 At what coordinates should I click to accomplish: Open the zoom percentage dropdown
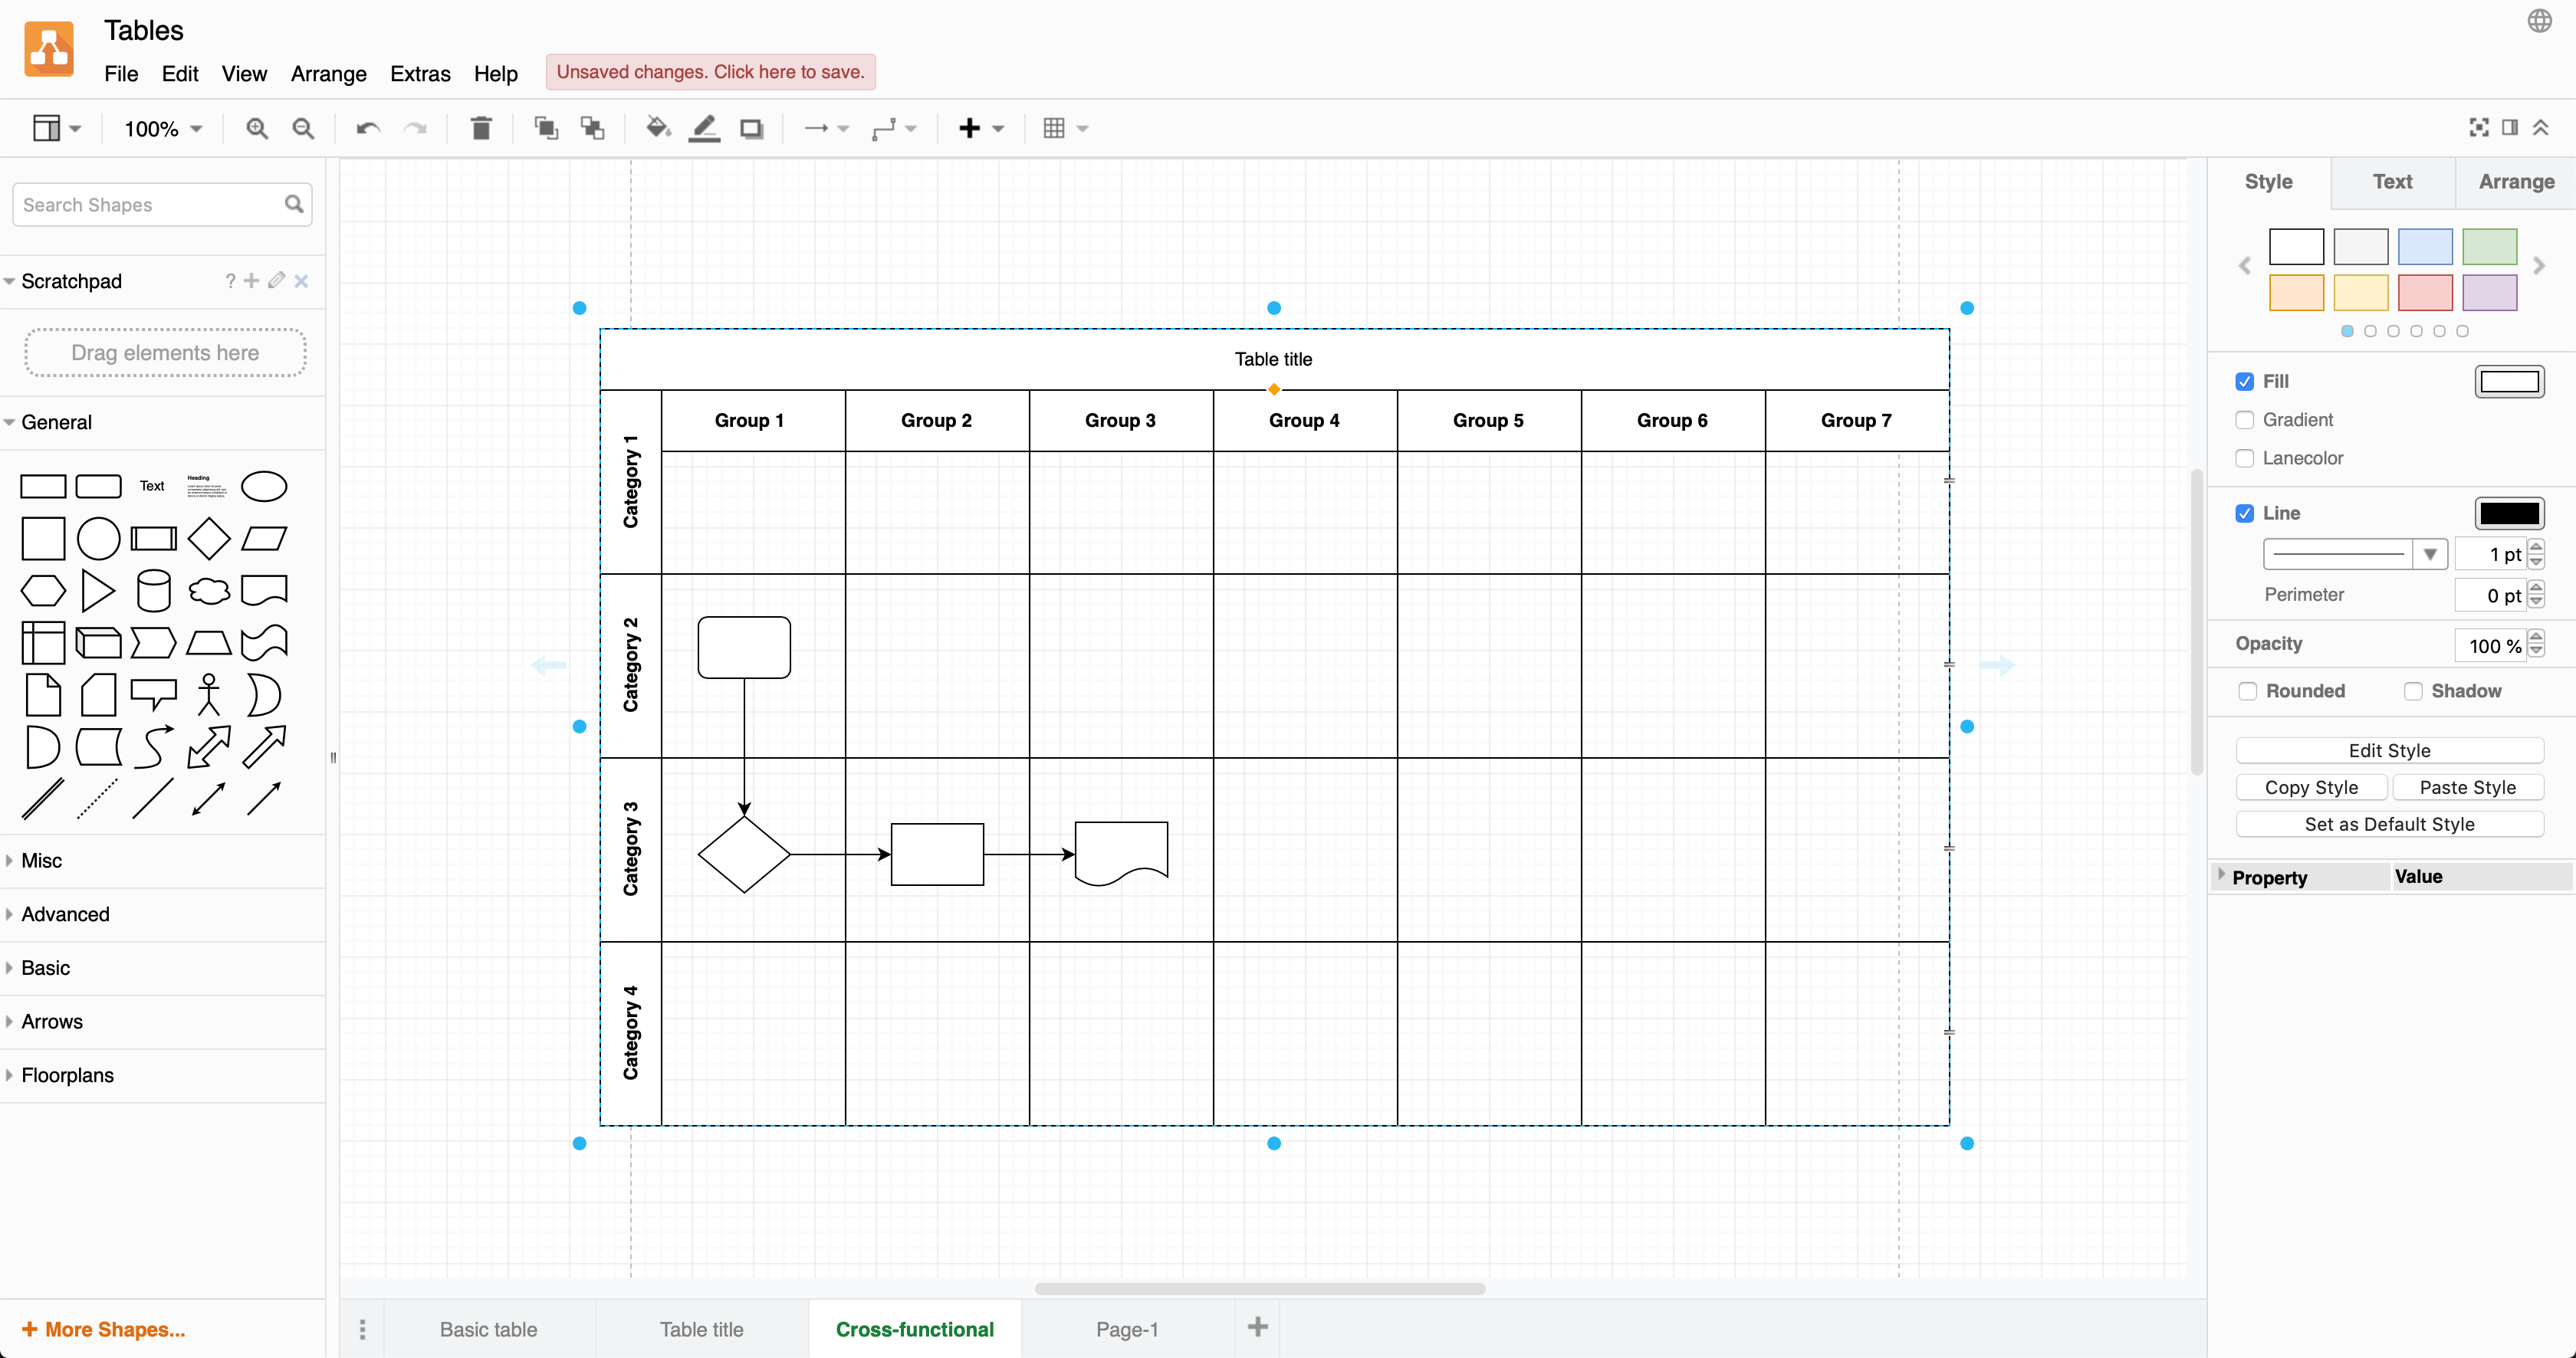point(161,128)
